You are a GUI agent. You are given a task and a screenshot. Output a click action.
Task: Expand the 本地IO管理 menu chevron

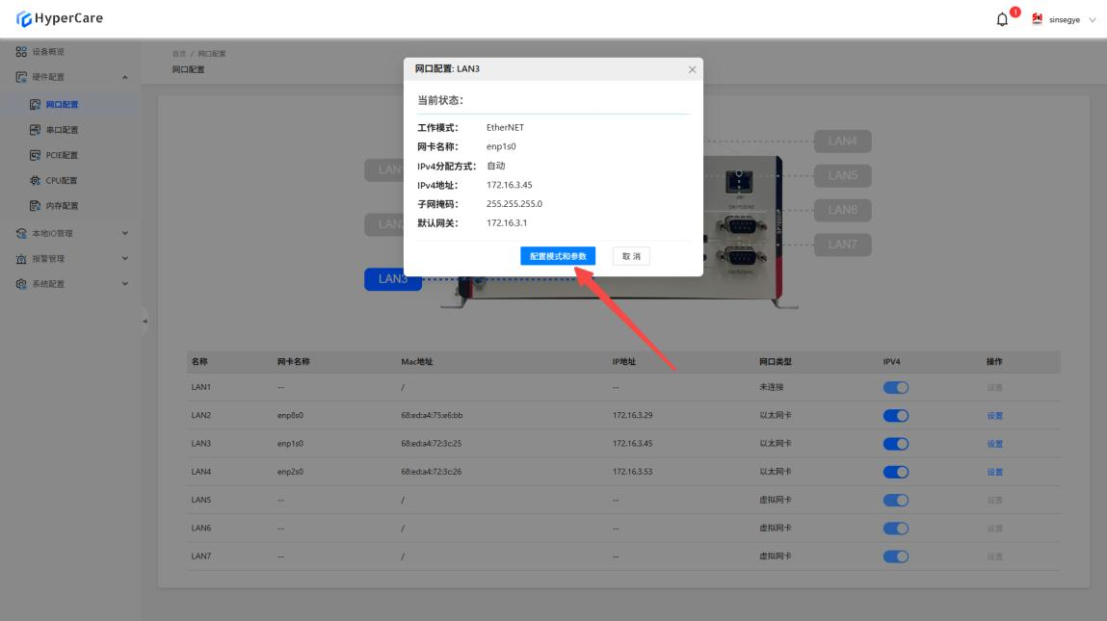click(125, 234)
